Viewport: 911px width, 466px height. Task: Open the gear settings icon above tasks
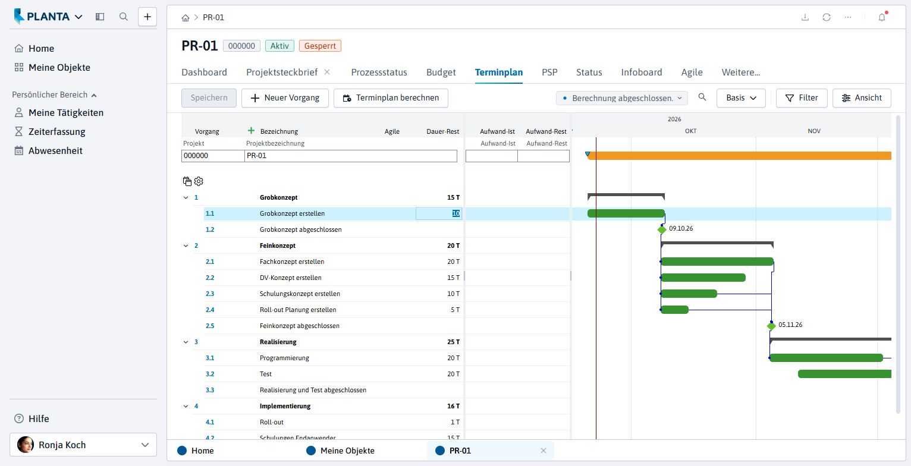(x=199, y=181)
